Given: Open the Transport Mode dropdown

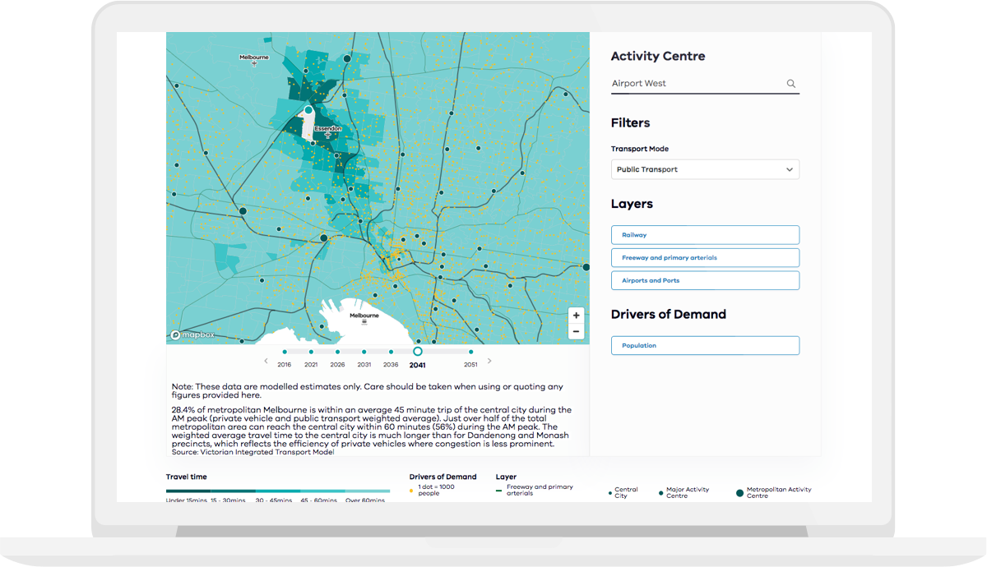Looking at the screenshot, I should pos(705,170).
